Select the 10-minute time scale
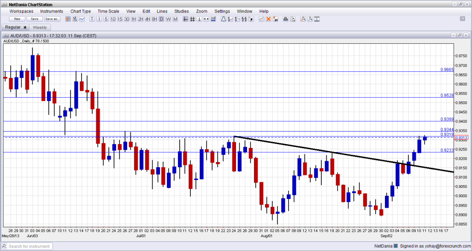This screenshot has height=251, width=472. coord(113,19)
